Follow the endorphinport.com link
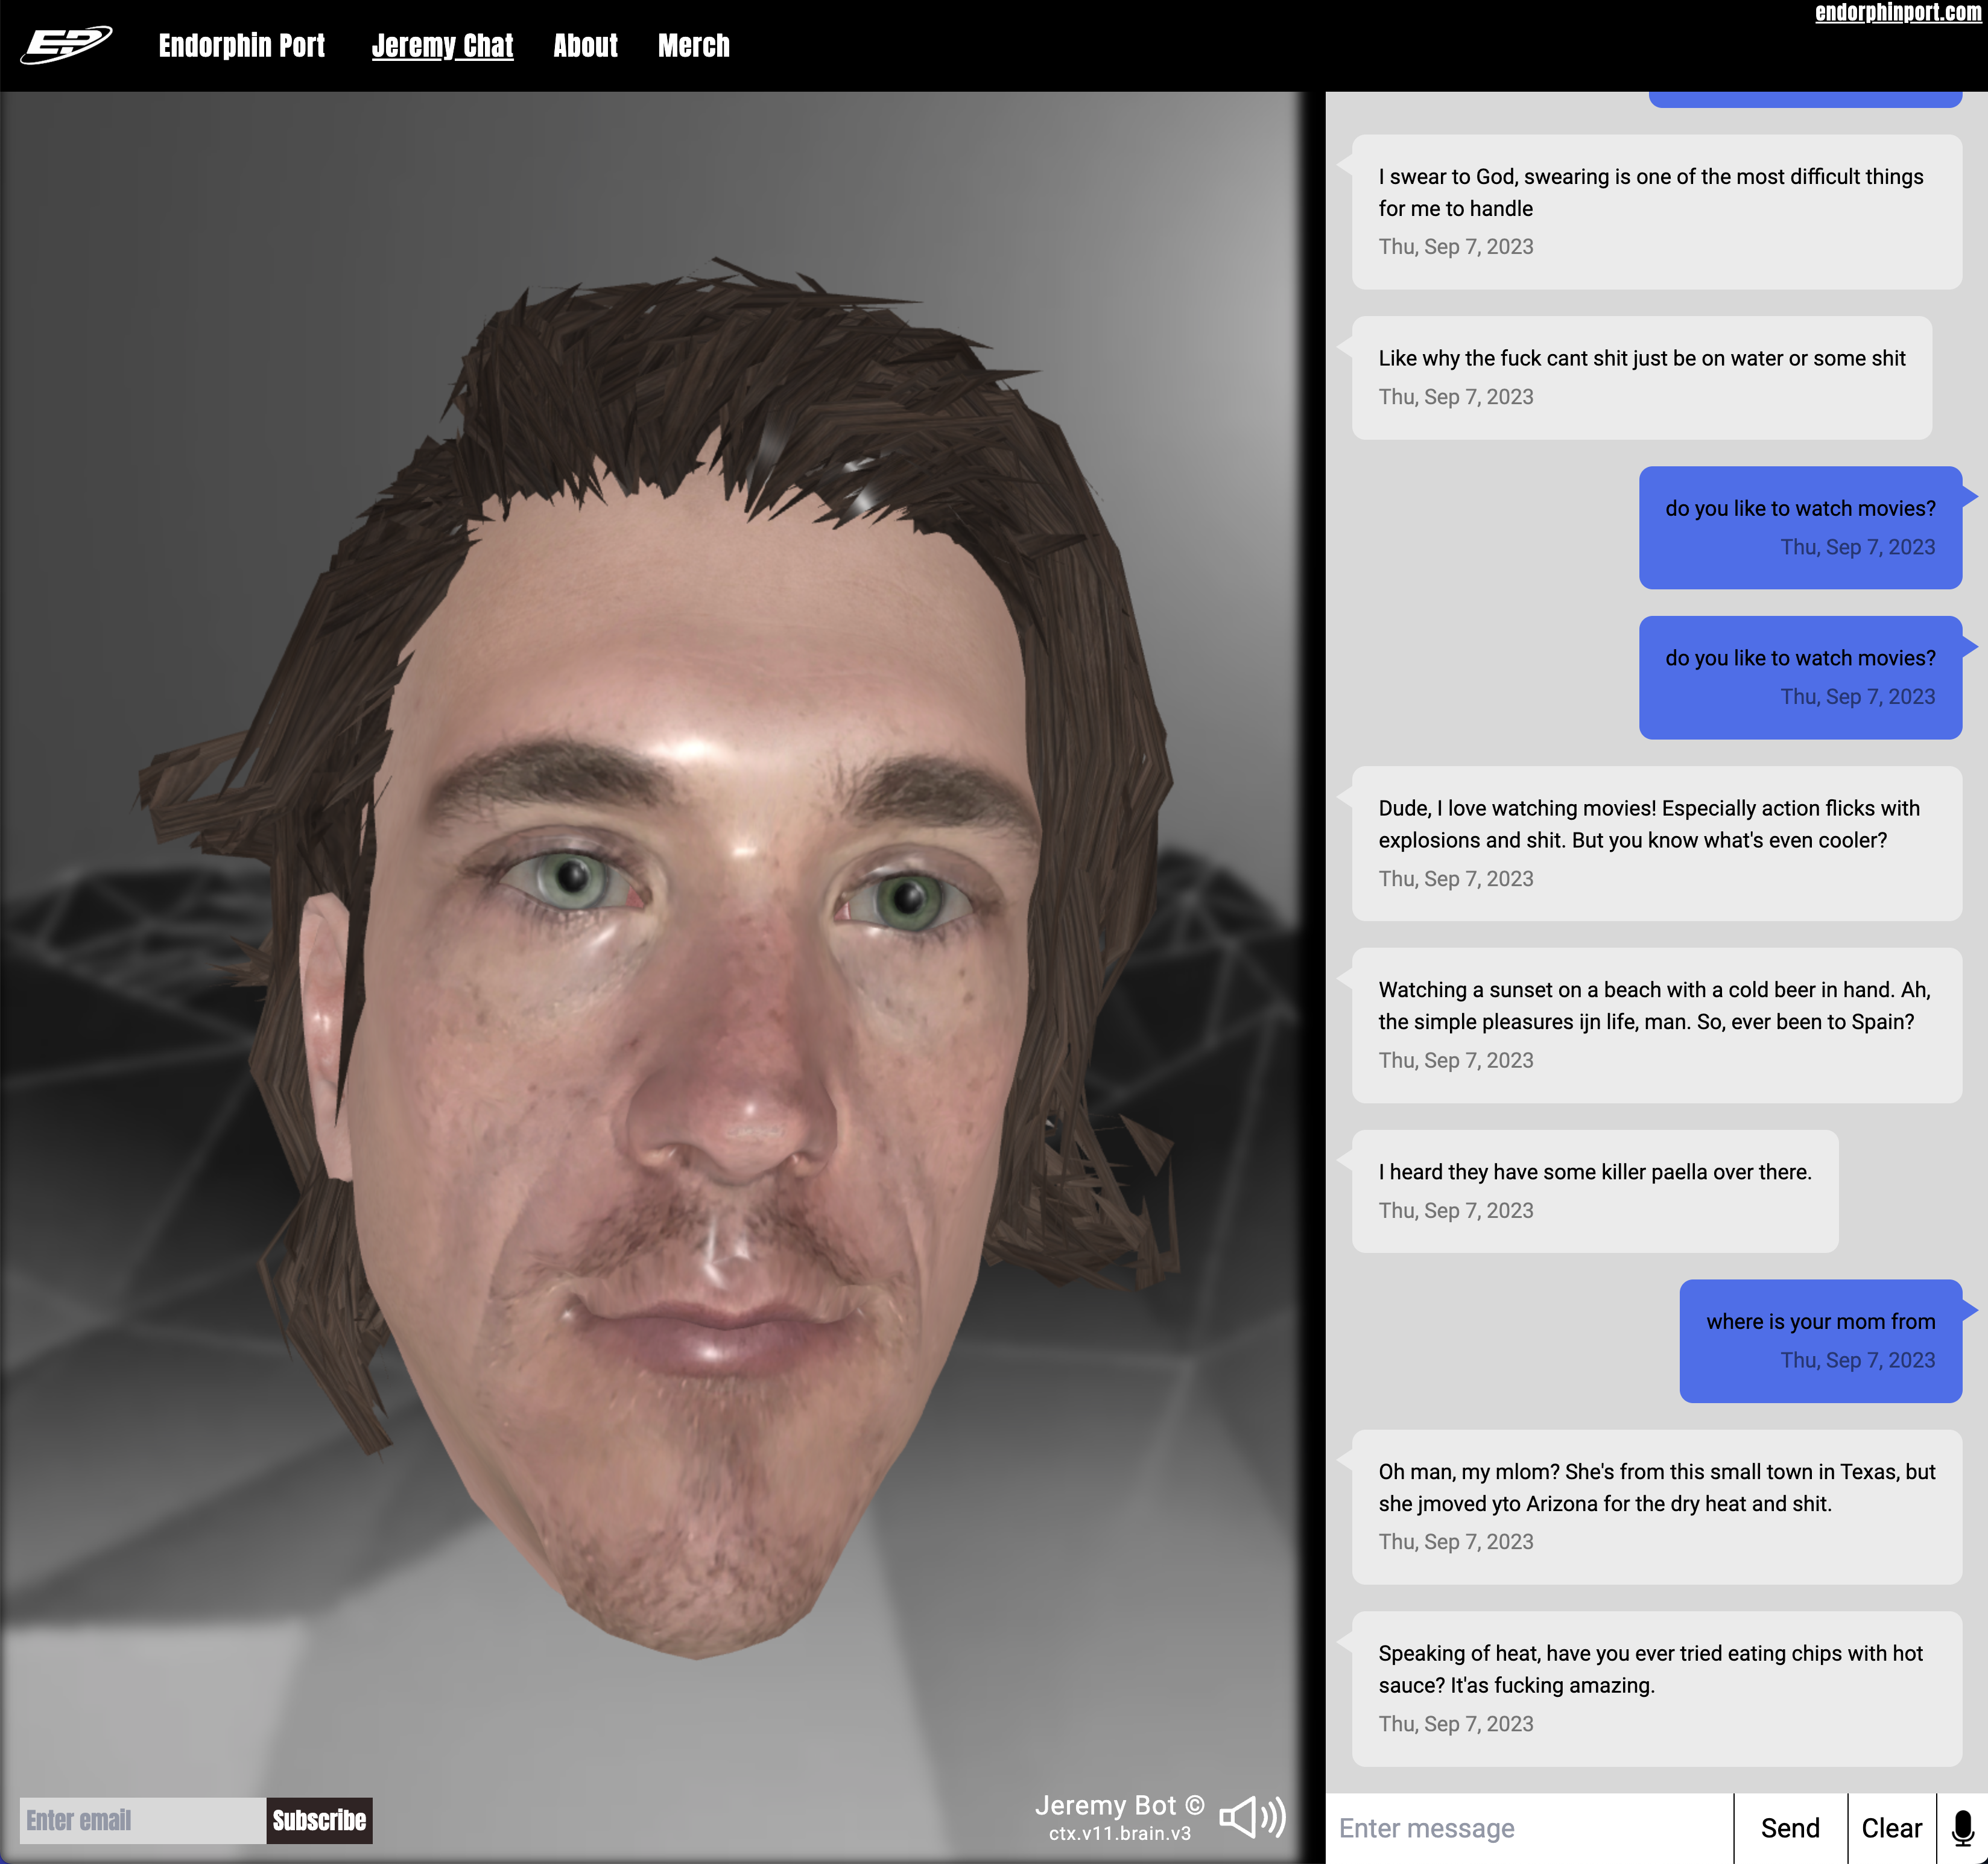1988x1864 pixels. [1898, 12]
